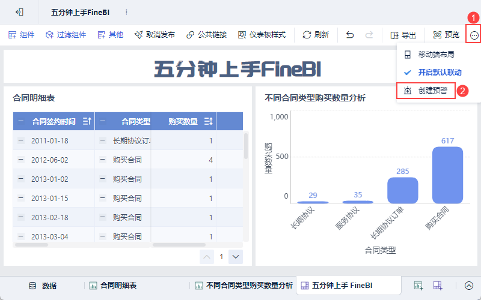481x300 pixels.
Task: Collapse the bottom tab bar chevron
Action: click(469, 286)
